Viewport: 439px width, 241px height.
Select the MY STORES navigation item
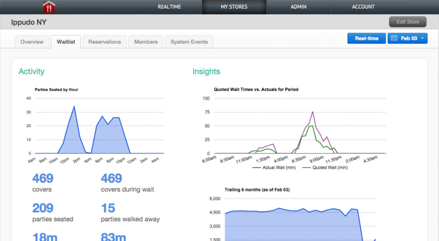(234, 7)
